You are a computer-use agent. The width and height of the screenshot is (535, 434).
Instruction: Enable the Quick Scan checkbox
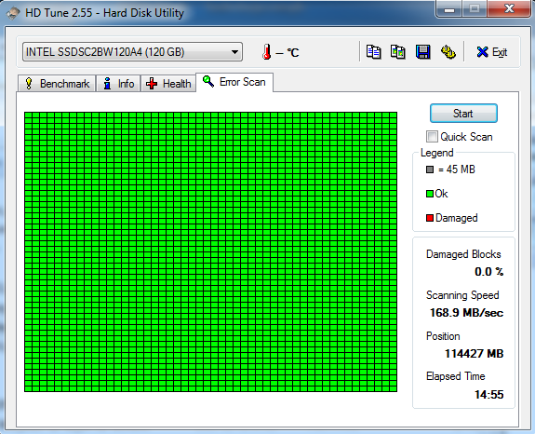432,137
